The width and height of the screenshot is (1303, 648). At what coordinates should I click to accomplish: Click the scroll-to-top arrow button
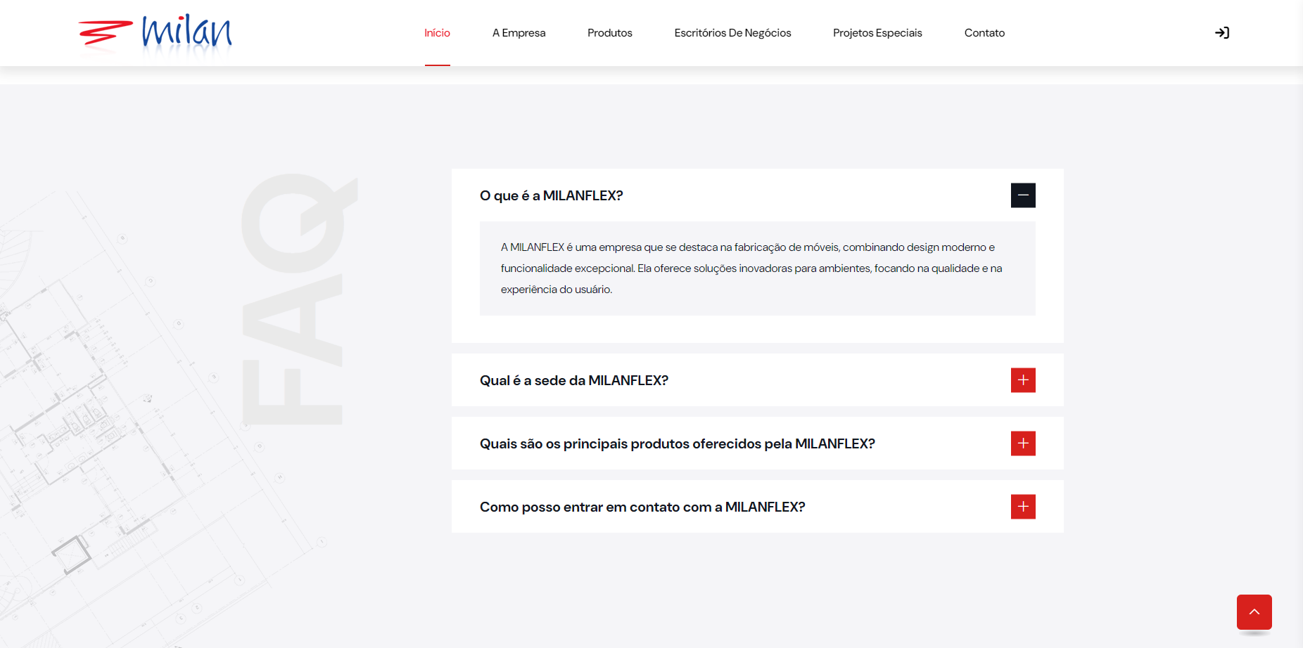(1254, 612)
